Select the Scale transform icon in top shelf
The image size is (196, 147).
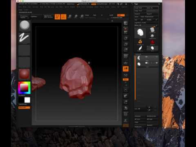[76, 17]
